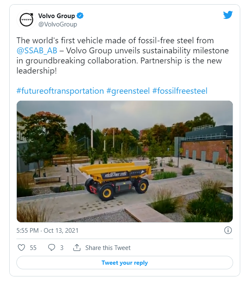Click the share arrow icon
The height and width of the screenshot is (284, 252).
click(x=77, y=247)
